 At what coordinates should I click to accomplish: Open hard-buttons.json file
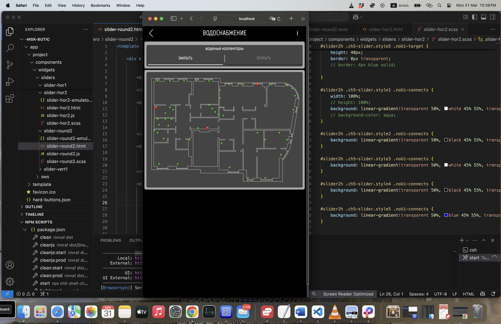(x=52, y=200)
